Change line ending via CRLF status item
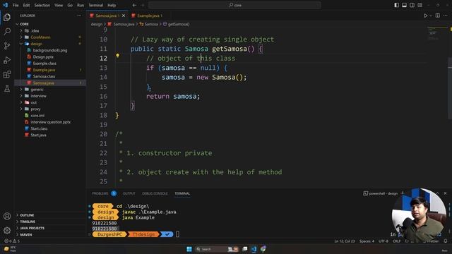This screenshot has width=452, height=254. (397, 241)
